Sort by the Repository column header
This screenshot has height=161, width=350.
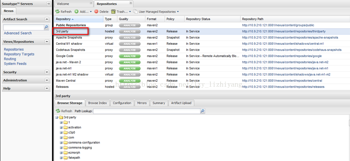pos(79,19)
